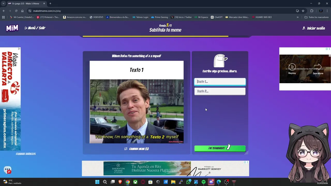The width and height of the screenshot is (331, 186).
Task: Open the ad options icon on bottom banner
Action: (x=248, y=162)
